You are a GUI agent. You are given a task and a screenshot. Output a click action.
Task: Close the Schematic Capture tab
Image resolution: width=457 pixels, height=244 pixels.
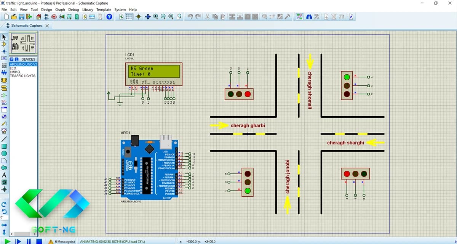(x=47, y=26)
